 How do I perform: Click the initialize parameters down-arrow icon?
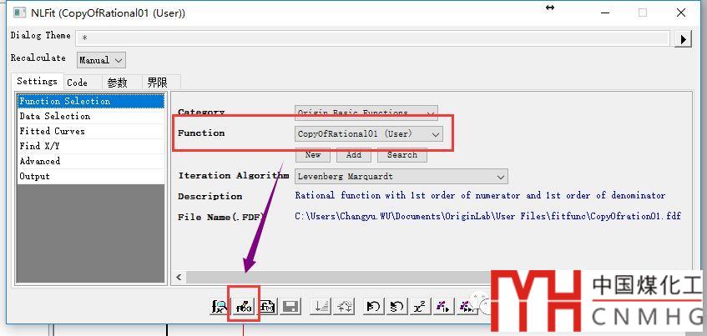click(x=321, y=307)
